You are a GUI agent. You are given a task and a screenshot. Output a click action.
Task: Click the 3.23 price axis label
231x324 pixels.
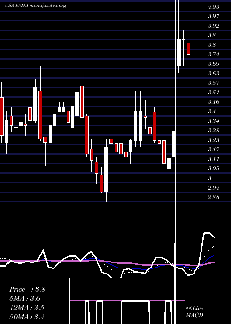click(x=213, y=140)
